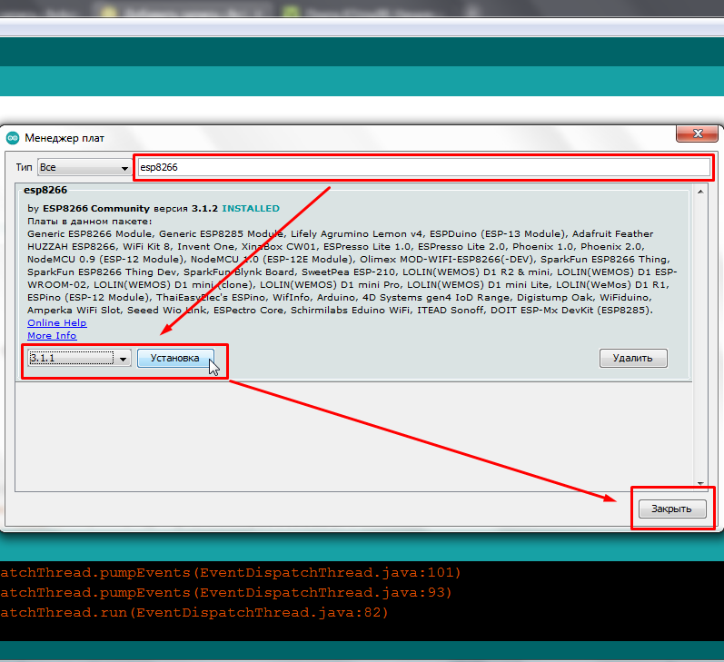
Task: Open the 3.1.1 version dropdown
Action: (x=79, y=358)
